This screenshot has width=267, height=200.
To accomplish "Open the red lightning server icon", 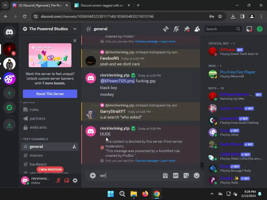I will pos(9,49).
